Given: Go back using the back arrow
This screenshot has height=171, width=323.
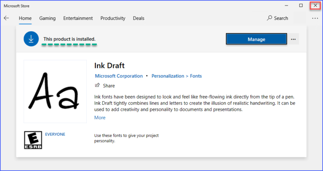Looking at the screenshot, I should 6,18.
